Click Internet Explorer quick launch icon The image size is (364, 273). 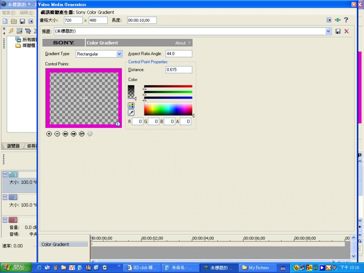(x=39, y=267)
